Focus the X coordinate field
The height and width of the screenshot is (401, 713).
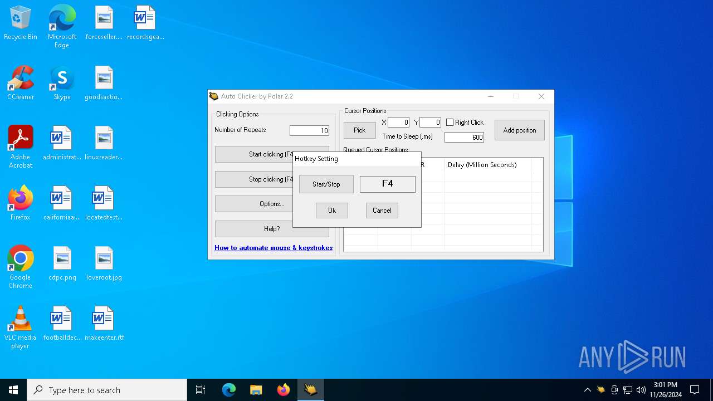(398, 123)
